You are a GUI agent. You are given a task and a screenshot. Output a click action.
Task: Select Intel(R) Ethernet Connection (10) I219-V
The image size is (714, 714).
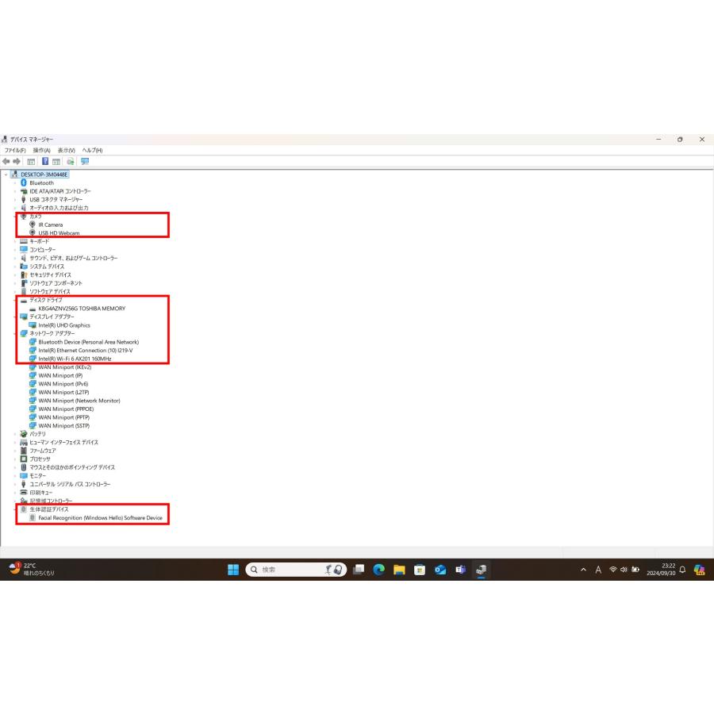[86, 350]
